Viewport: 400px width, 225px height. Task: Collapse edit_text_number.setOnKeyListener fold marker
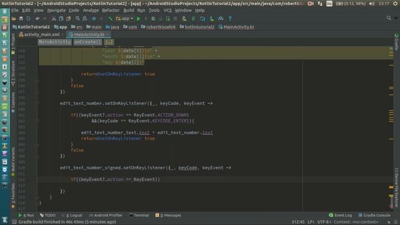click(37, 103)
